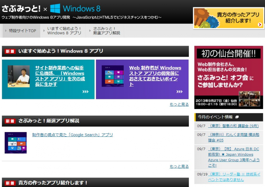Click small arrow before 特設サイトTOP

[x=6, y=31]
